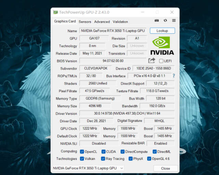Click the refresh icon in GPU-Z

tap(165, 21)
